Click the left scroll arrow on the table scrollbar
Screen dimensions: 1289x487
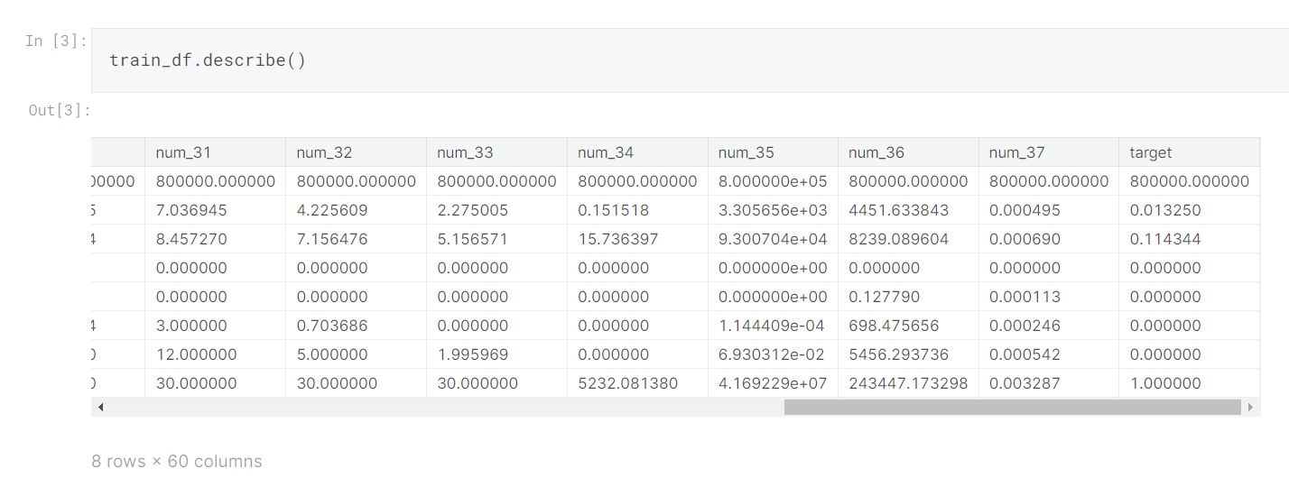click(100, 408)
